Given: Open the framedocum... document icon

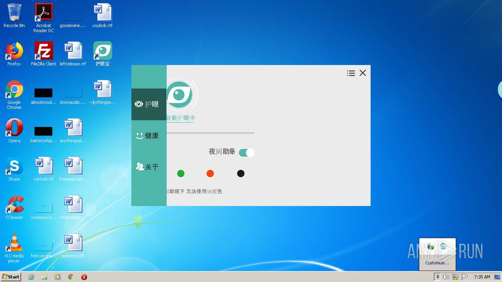Looking at the screenshot, I should pos(73,169).
